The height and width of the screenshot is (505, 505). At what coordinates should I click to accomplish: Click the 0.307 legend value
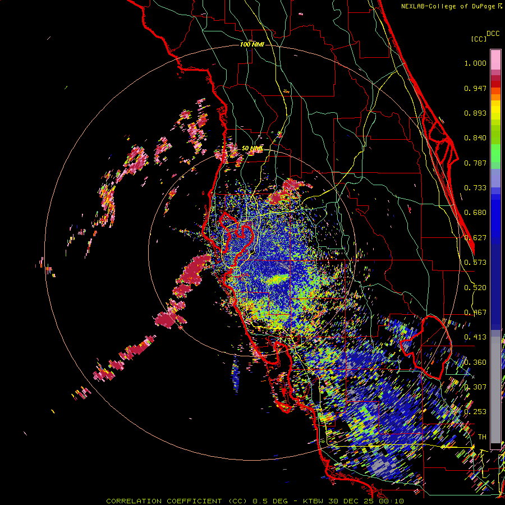[475, 387]
